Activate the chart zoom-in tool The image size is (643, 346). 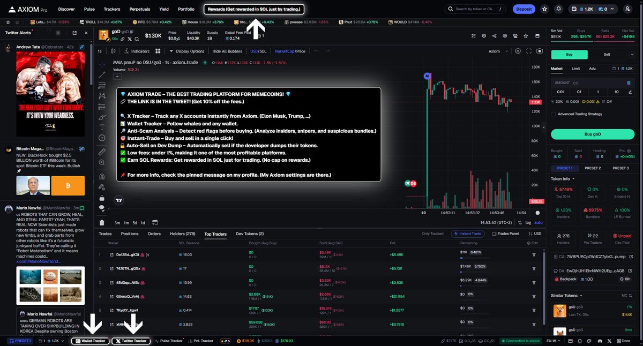coord(102,162)
